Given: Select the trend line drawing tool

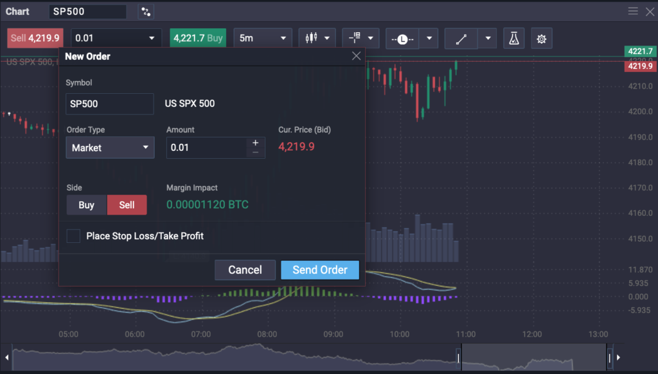Looking at the screenshot, I should (x=461, y=39).
